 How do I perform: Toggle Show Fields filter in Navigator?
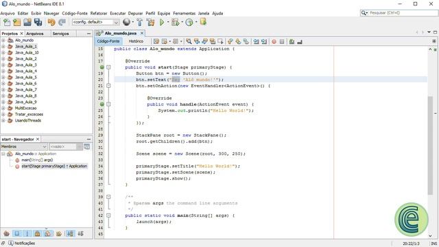[x=16, y=233]
